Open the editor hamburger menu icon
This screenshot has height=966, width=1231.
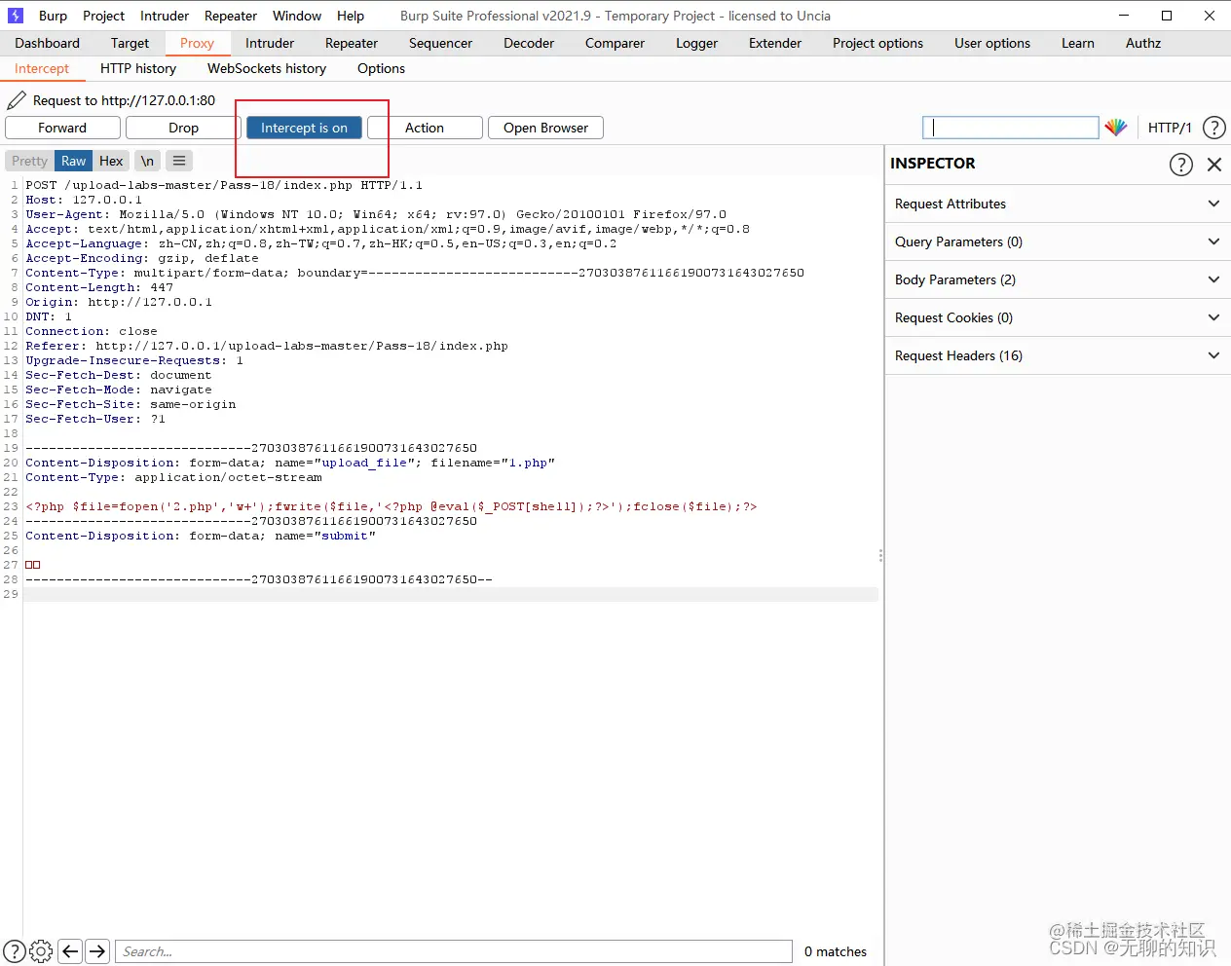click(179, 161)
